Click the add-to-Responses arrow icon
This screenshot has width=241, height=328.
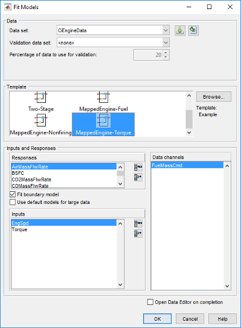[x=138, y=167]
